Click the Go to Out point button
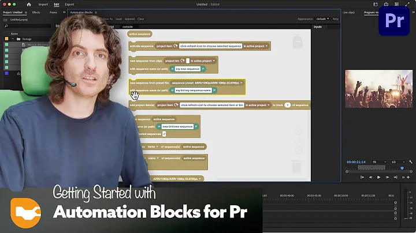Viewport: 416px width, 233px height. (395, 178)
